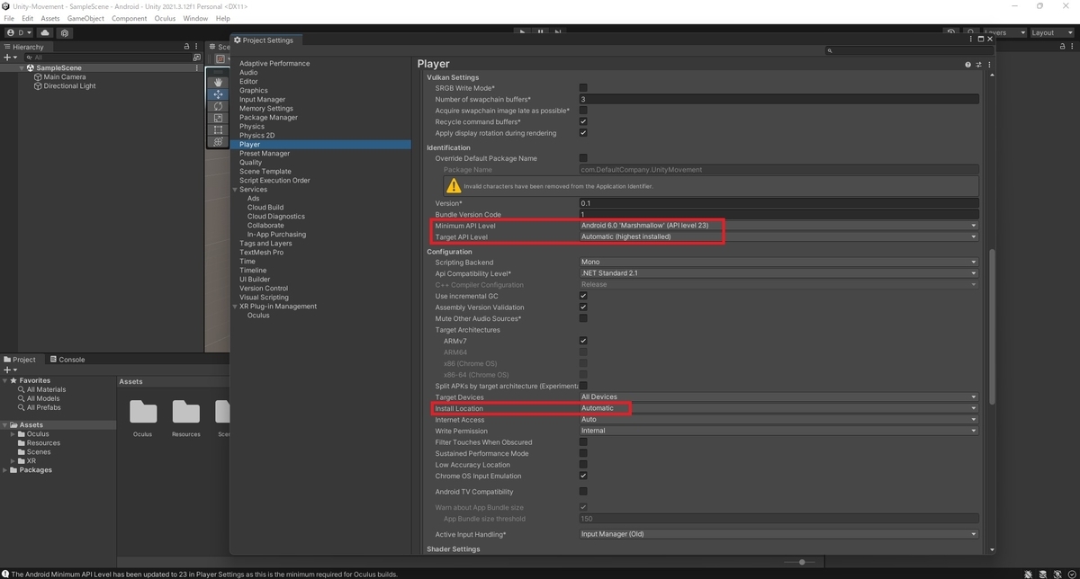Select the Rotate tool in Scene view
The width and height of the screenshot is (1080, 579).
218,106
